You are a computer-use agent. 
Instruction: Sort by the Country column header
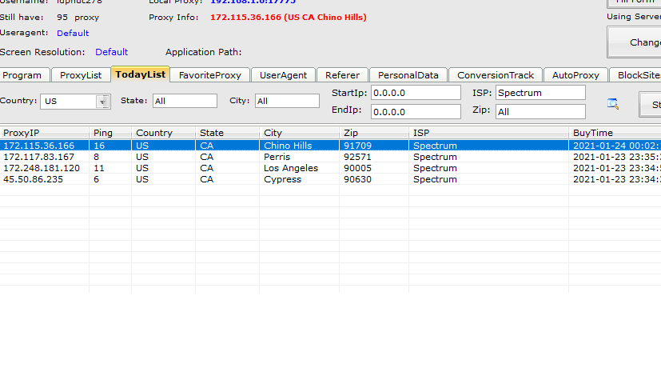(163, 133)
